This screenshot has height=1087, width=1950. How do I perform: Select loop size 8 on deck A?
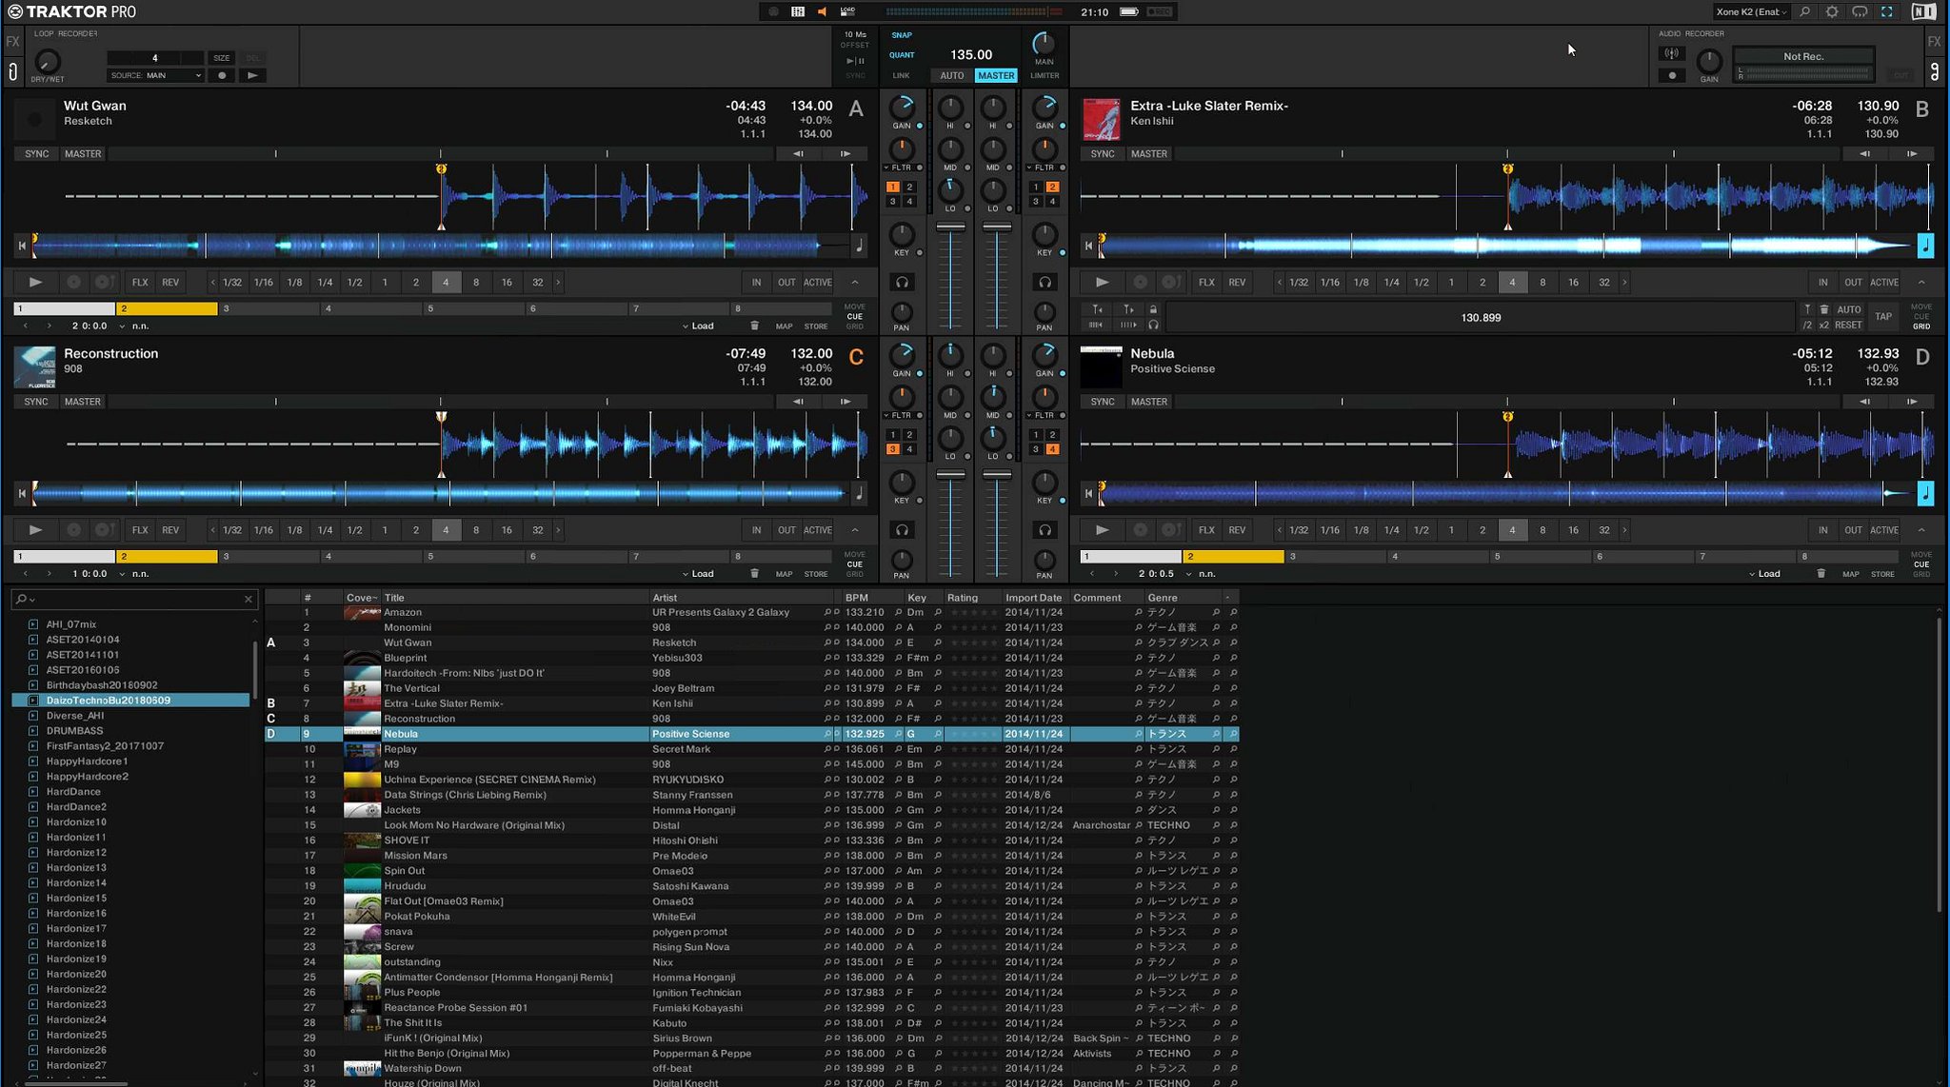476,282
